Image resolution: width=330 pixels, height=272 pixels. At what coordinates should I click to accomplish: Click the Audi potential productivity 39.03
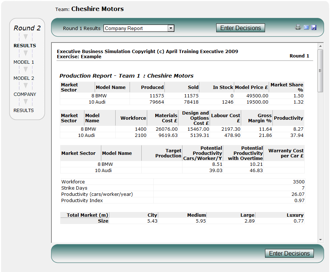coord(216,171)
